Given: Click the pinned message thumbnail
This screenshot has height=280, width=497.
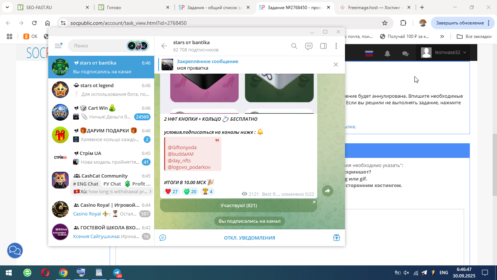Looking at the screenshot, I should (x=167, y=65).
